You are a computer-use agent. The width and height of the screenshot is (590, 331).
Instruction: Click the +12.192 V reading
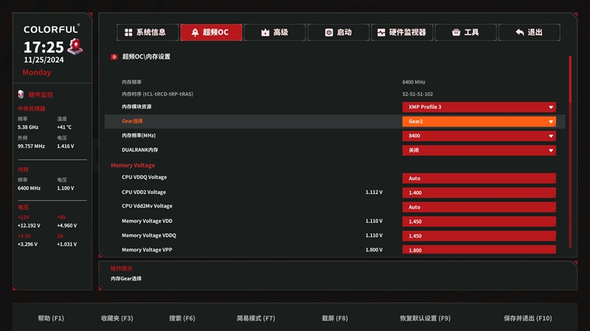click(29, 226)
